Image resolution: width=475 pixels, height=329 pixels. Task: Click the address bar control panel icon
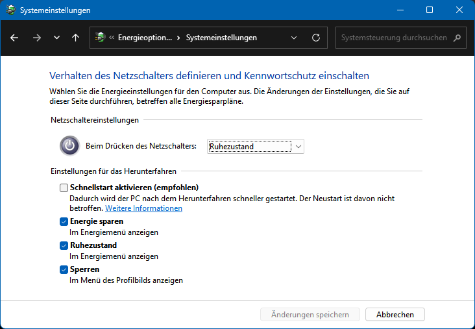(100, 38)
